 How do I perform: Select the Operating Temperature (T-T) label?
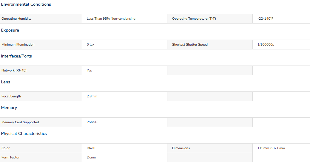[x=194, y=18]
